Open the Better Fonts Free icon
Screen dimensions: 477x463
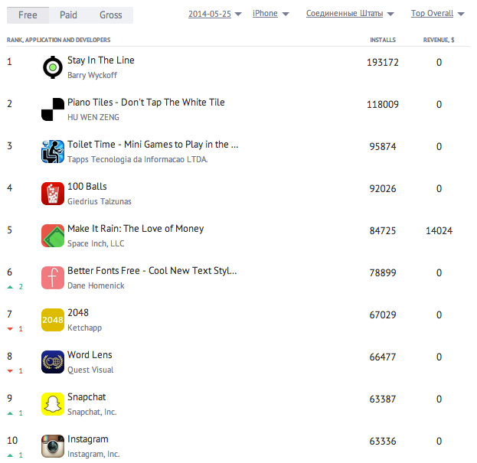(x=52, y=278)
